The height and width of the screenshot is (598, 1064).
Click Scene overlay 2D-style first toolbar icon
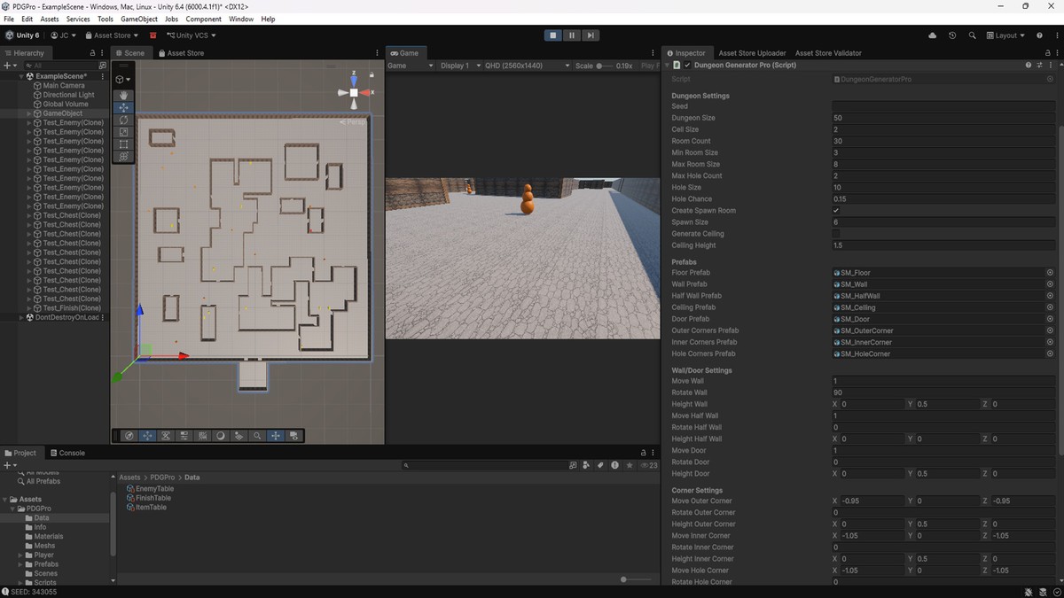(x=129, y=436)
